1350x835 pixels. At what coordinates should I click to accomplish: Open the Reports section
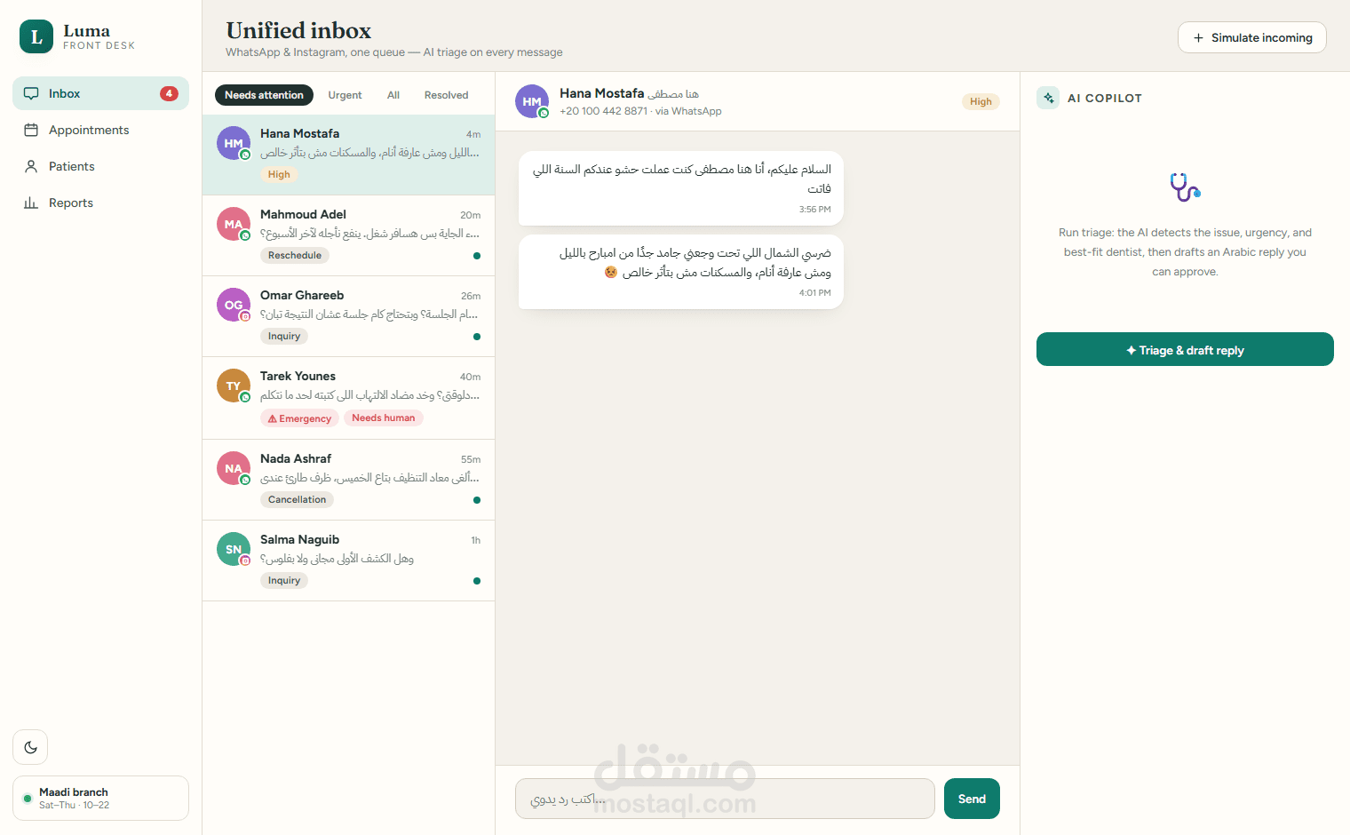point(100,203)
